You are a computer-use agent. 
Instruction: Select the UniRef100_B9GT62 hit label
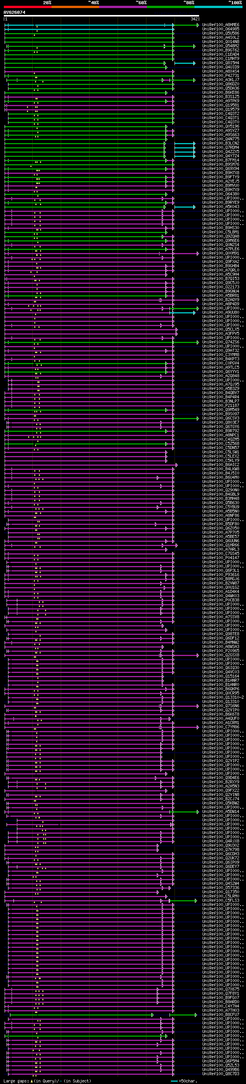pos(221,50)
